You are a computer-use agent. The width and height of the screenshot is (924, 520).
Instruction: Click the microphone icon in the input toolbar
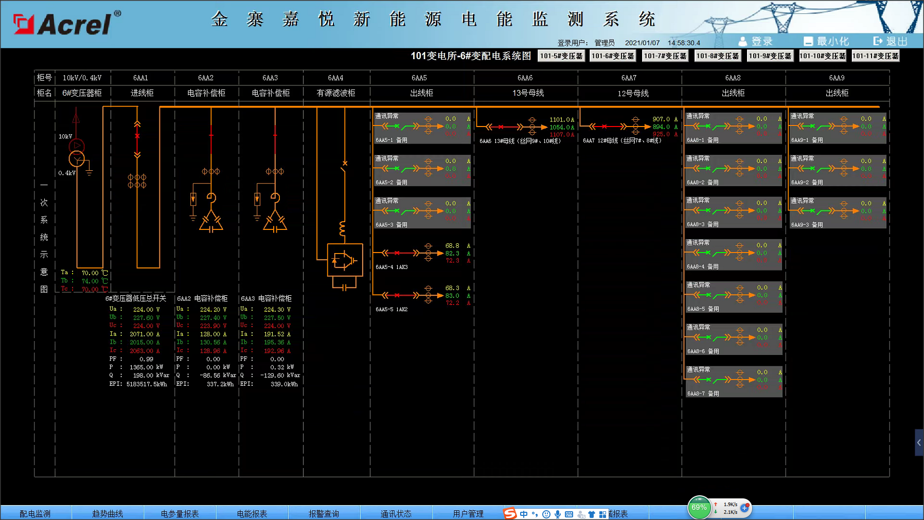click(558, 514)
